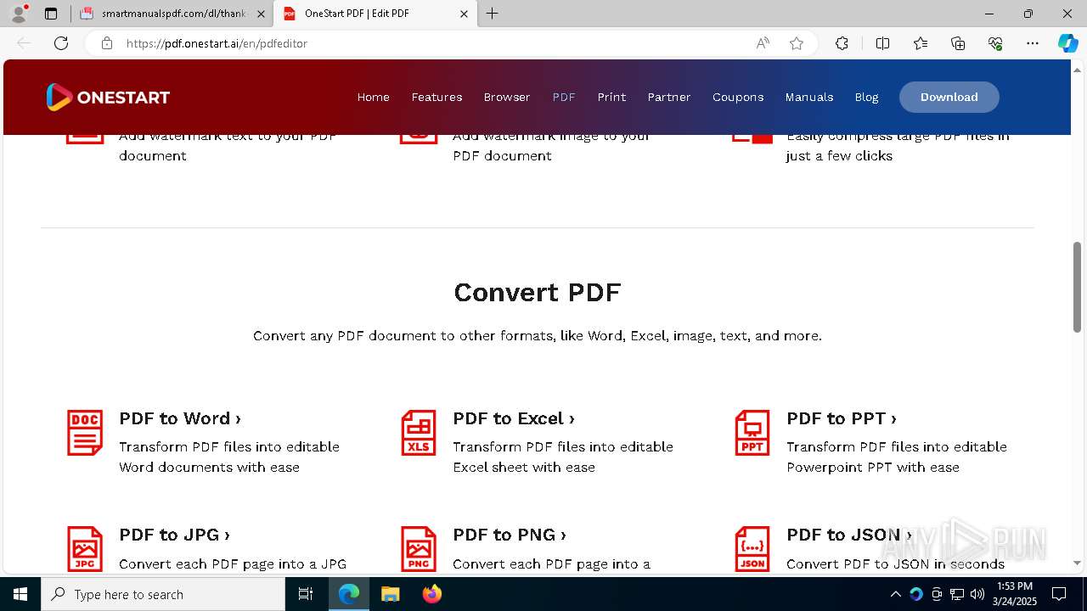This screenshot has width=1087, height=611.
Task: View site information via the lock icon
Action: point(107,43)
